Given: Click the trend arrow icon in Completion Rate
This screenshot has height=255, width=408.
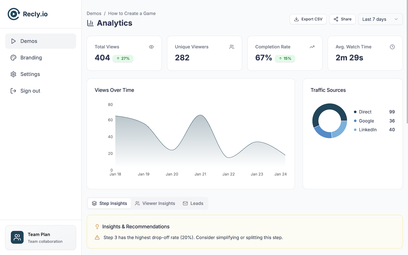Looking at the screenshot, I should coord(312,47).
